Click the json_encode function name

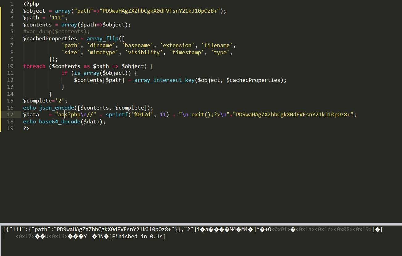tap(57, 108)
